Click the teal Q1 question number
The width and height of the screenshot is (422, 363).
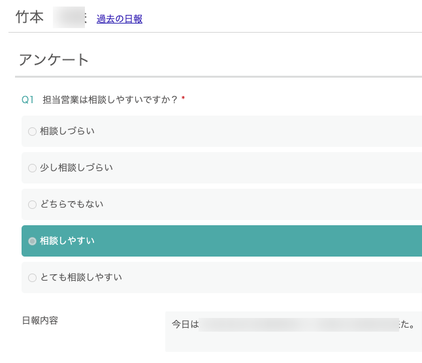click(x=27, y=100)
